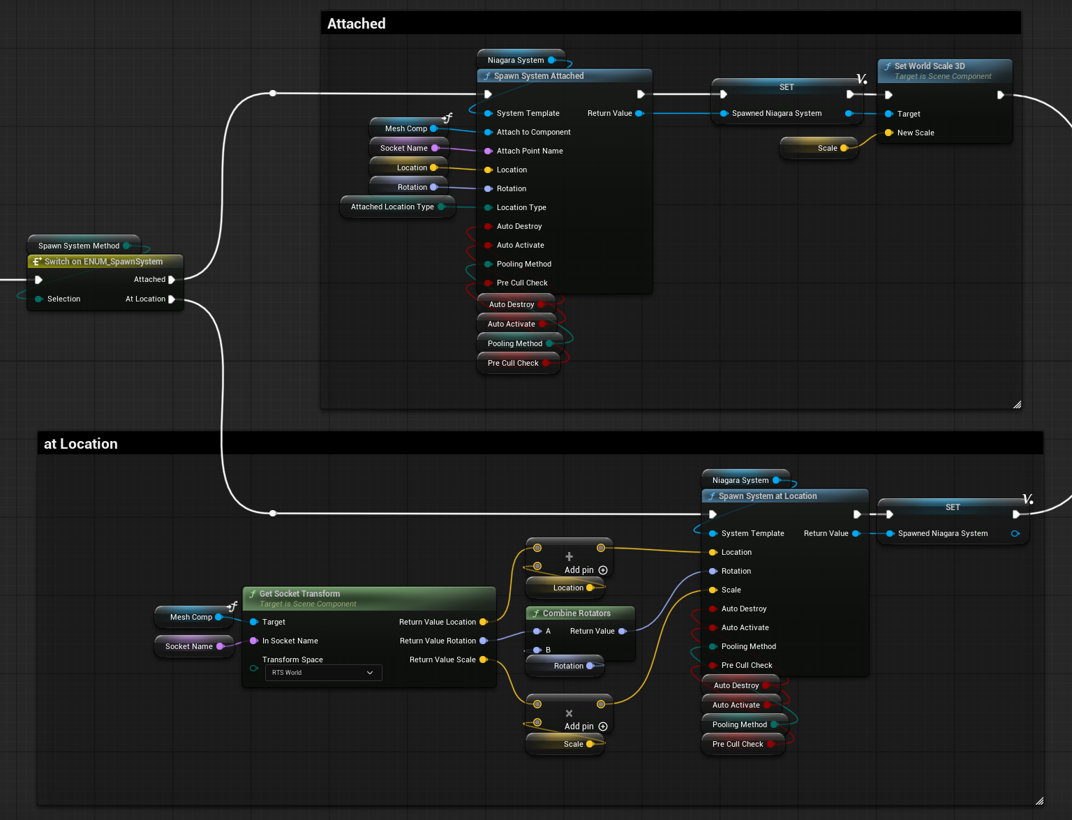Select the at Location comment box title
This screenshot has height=820, width=1072.
coord(81,444)
